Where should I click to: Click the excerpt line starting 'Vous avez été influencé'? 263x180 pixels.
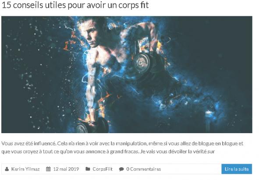[x=122, y=144]
